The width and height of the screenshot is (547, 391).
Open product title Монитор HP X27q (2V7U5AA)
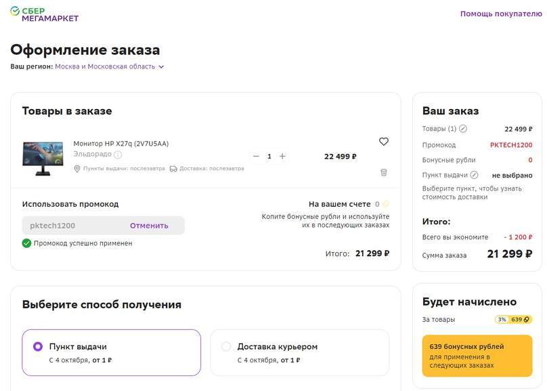(x=121, y=144)
